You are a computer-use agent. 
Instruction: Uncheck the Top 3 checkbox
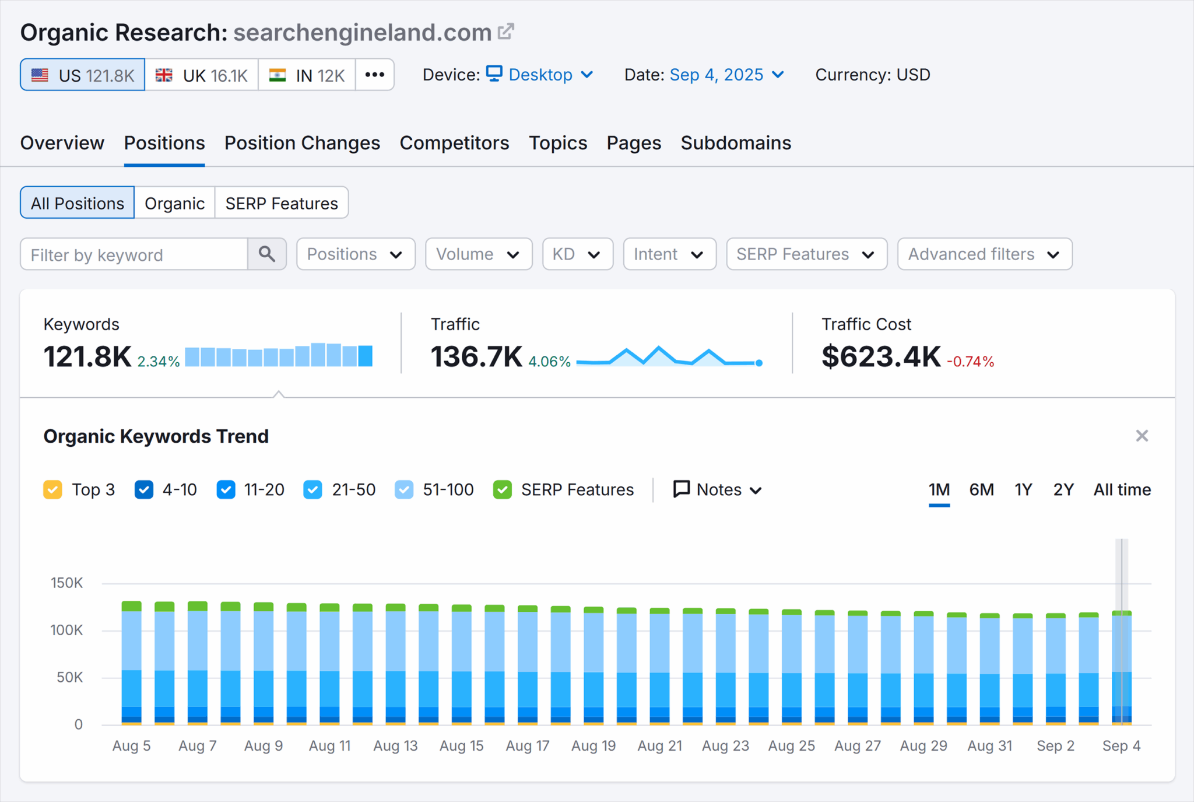(x=53, y=489)
